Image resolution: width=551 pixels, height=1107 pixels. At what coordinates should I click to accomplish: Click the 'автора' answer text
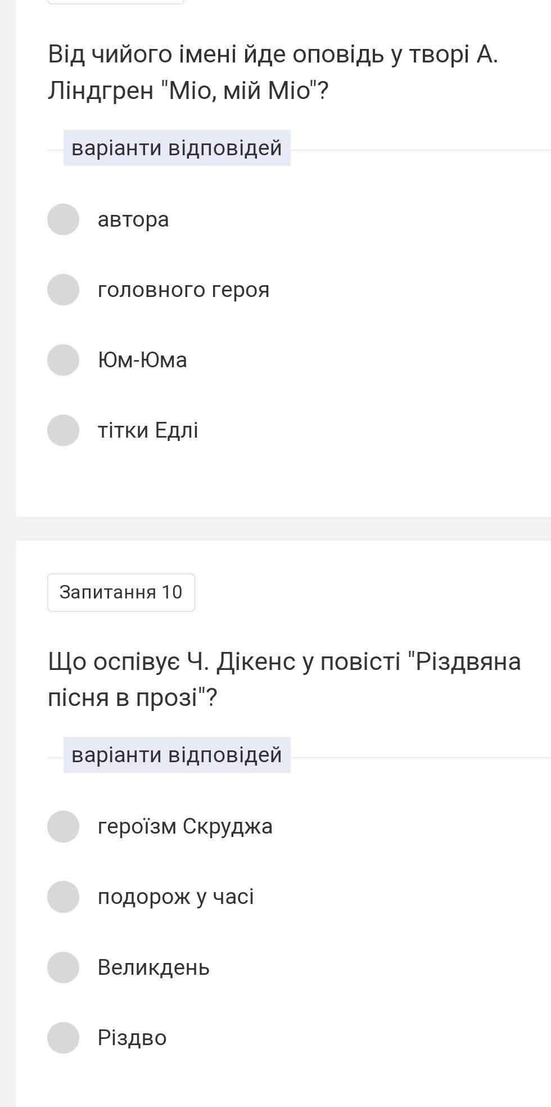pyautogui.click(x=133, y=219)
